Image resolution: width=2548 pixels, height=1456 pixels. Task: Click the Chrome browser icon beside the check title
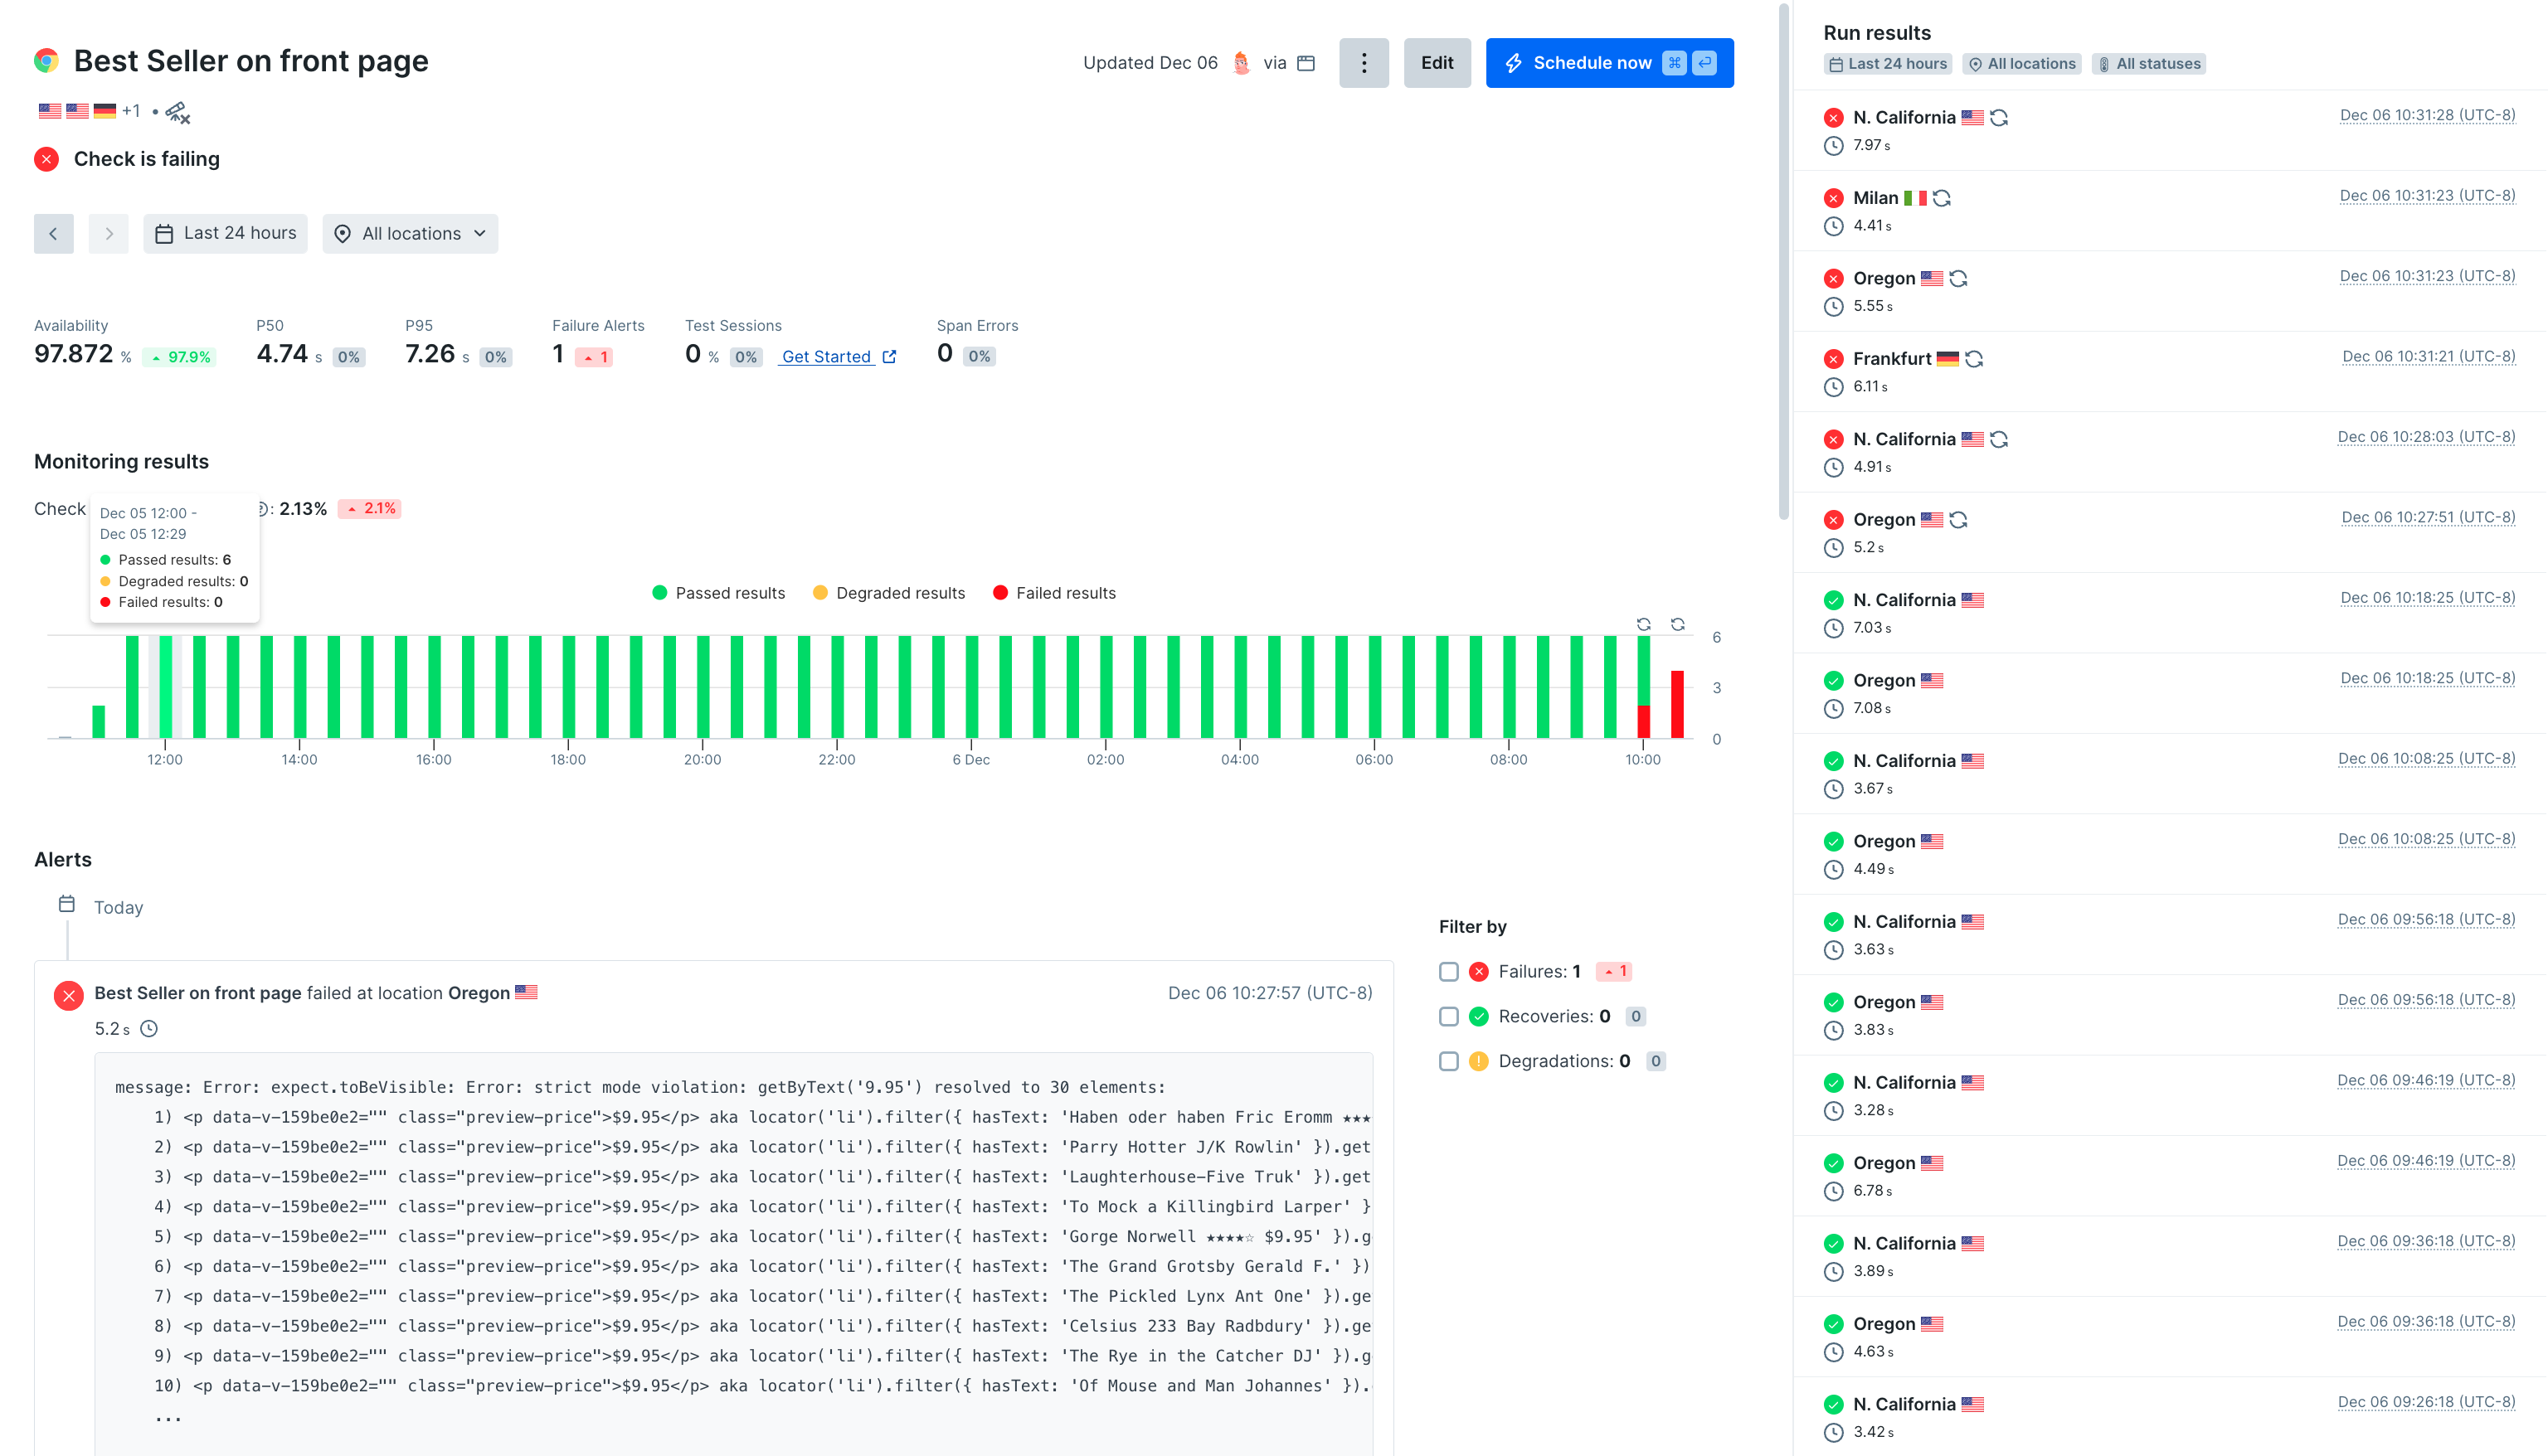click(44, 60)
